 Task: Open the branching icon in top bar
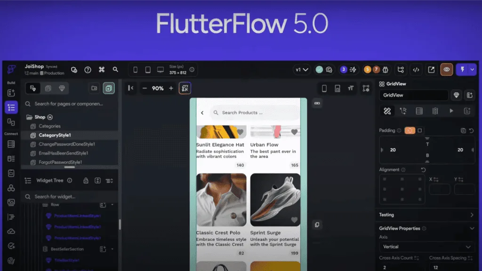click(x=401, y=70)
